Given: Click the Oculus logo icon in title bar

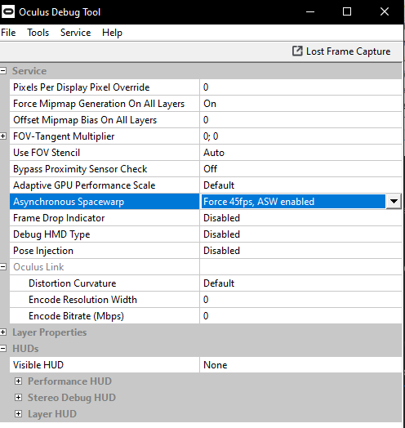Looking at the screenshot, I should pyautogui.click(x=7, y=11).
